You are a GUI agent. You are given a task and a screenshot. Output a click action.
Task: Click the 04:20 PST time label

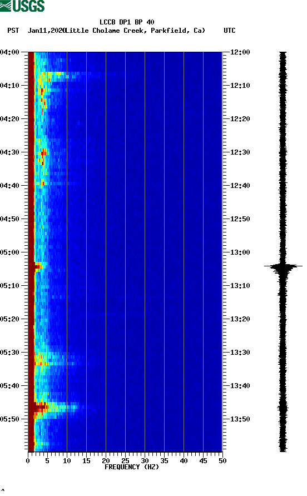[9, 119]
